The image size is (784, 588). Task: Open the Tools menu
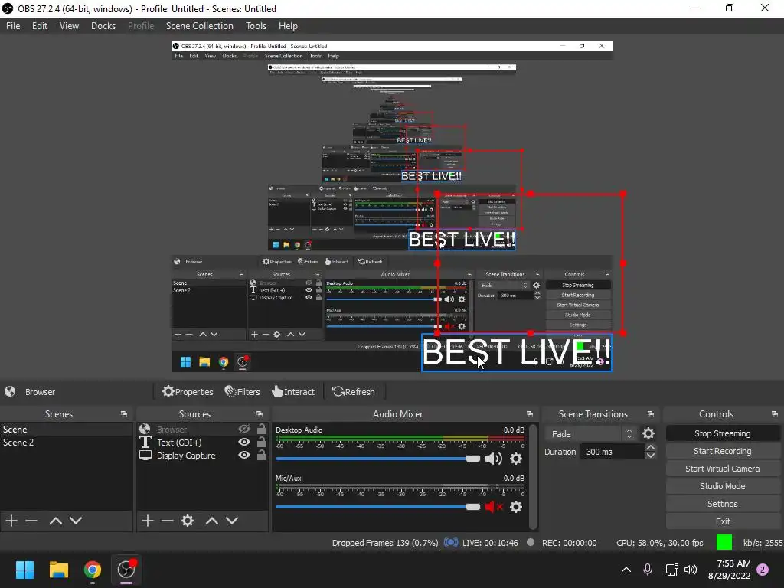[x=256, y=26]
